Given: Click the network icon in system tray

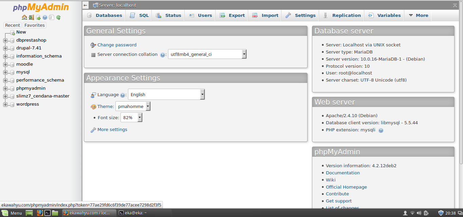Looking at the screenshot, I should (x=412, y=213).
